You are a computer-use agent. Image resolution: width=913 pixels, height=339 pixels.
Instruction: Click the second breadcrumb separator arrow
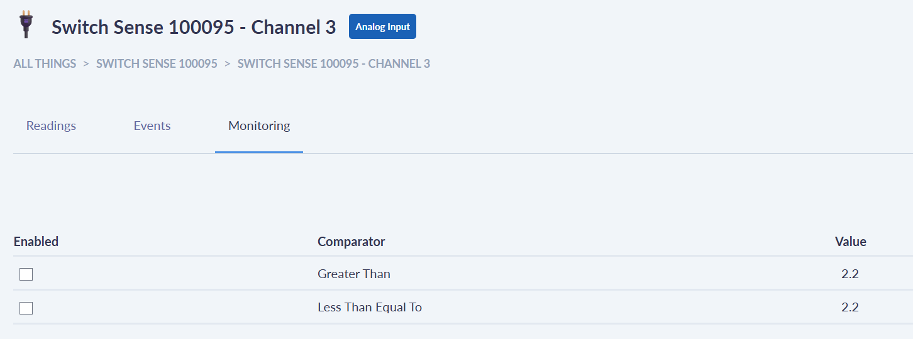tap(228, 63)
